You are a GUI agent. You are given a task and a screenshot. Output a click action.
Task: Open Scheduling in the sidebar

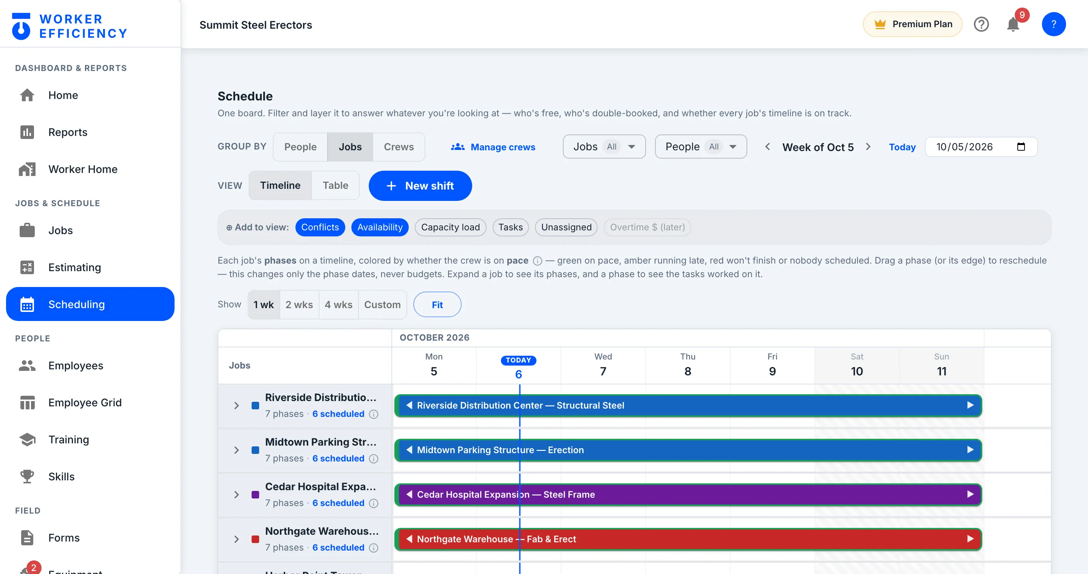pyautogui.click(x=90, y=304)
